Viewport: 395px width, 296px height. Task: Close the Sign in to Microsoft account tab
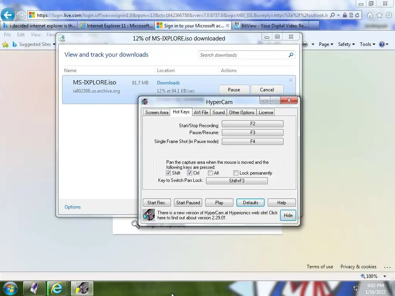(228, 25)
